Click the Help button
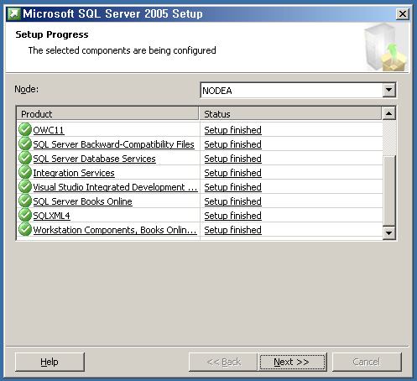This screenshot has width=417, height=381. tap(50, 362)
